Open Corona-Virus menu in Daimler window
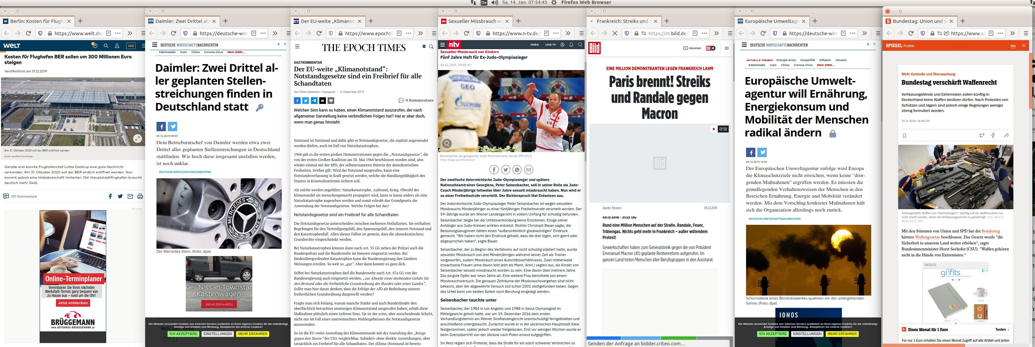This screenshot has height=347, width=1035. (213, 52)
